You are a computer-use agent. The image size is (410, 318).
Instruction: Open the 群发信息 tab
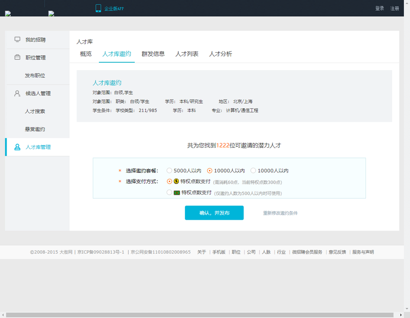coord(153,54)
